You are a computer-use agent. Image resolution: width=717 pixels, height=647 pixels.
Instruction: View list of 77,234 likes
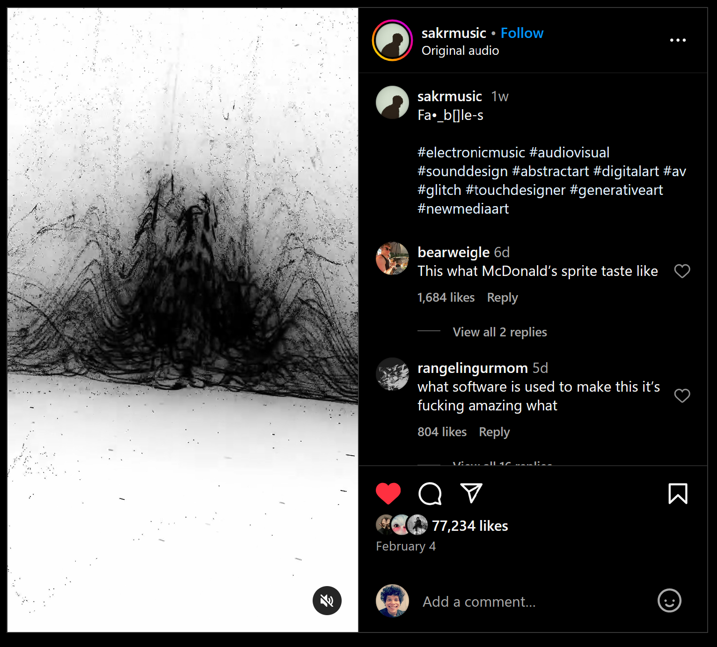point(469,526)
